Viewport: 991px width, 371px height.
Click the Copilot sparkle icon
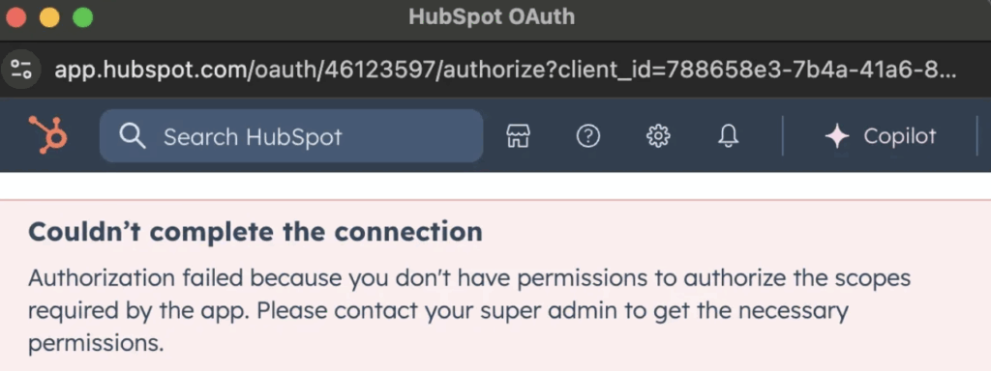click(x=837, y=136)
